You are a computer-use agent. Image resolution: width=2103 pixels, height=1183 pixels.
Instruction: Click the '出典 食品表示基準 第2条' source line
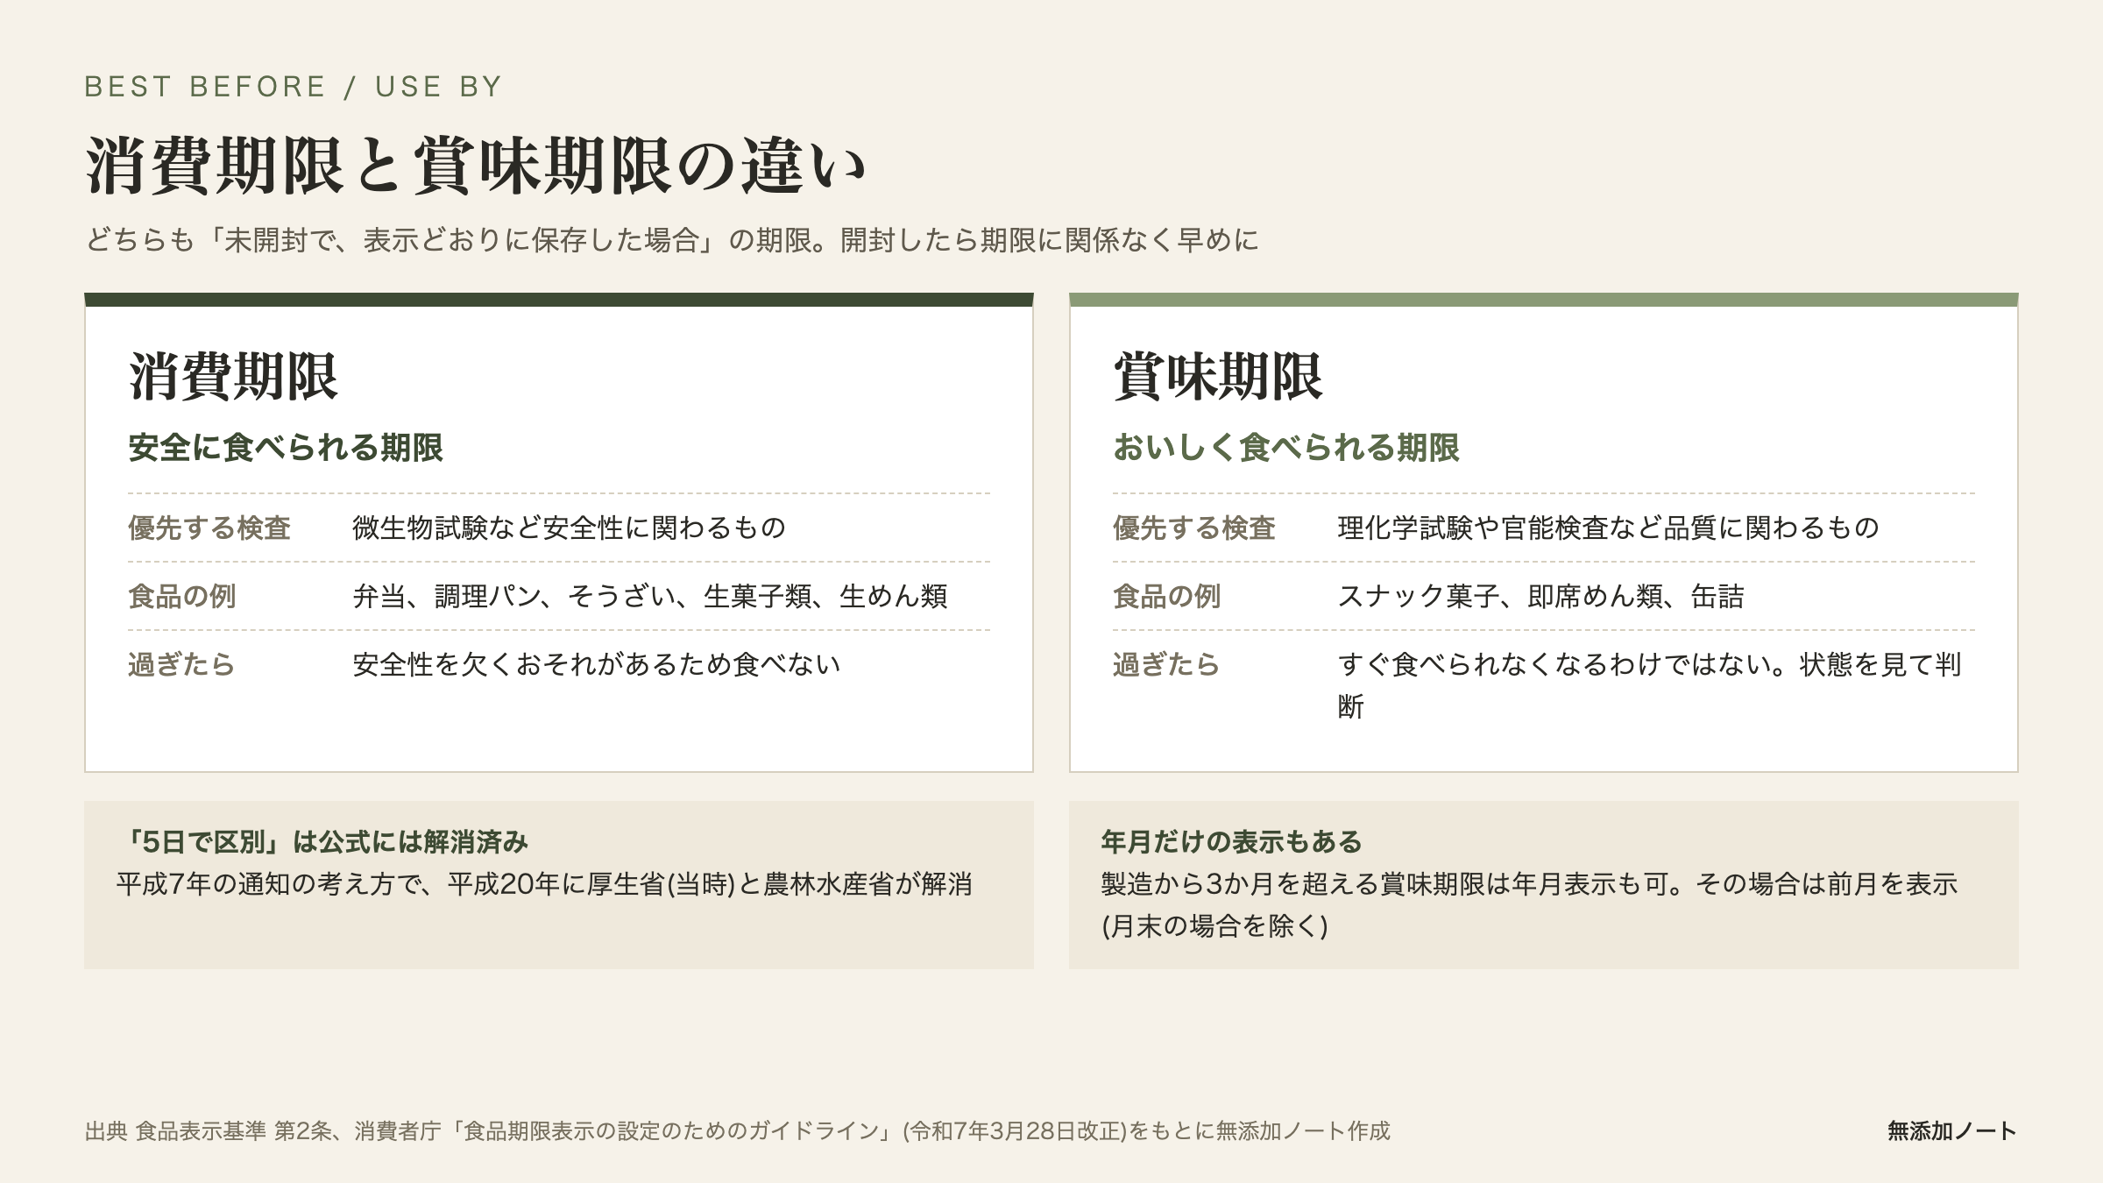coord(737,1131)
